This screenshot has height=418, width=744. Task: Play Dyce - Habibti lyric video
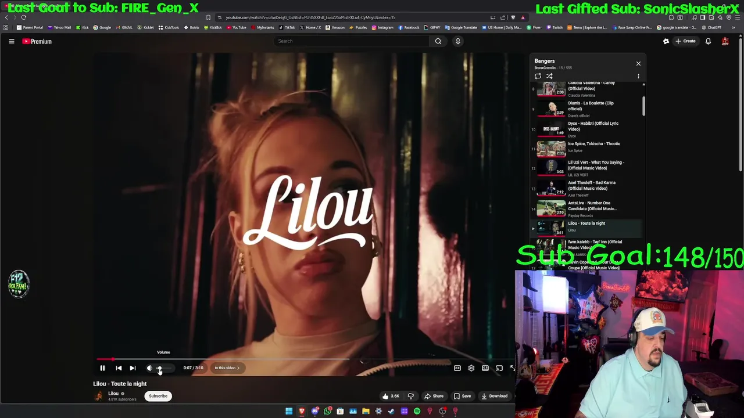point(586,129)
